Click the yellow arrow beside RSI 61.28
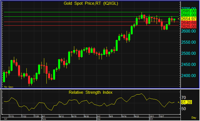 [x=179, y=102]
